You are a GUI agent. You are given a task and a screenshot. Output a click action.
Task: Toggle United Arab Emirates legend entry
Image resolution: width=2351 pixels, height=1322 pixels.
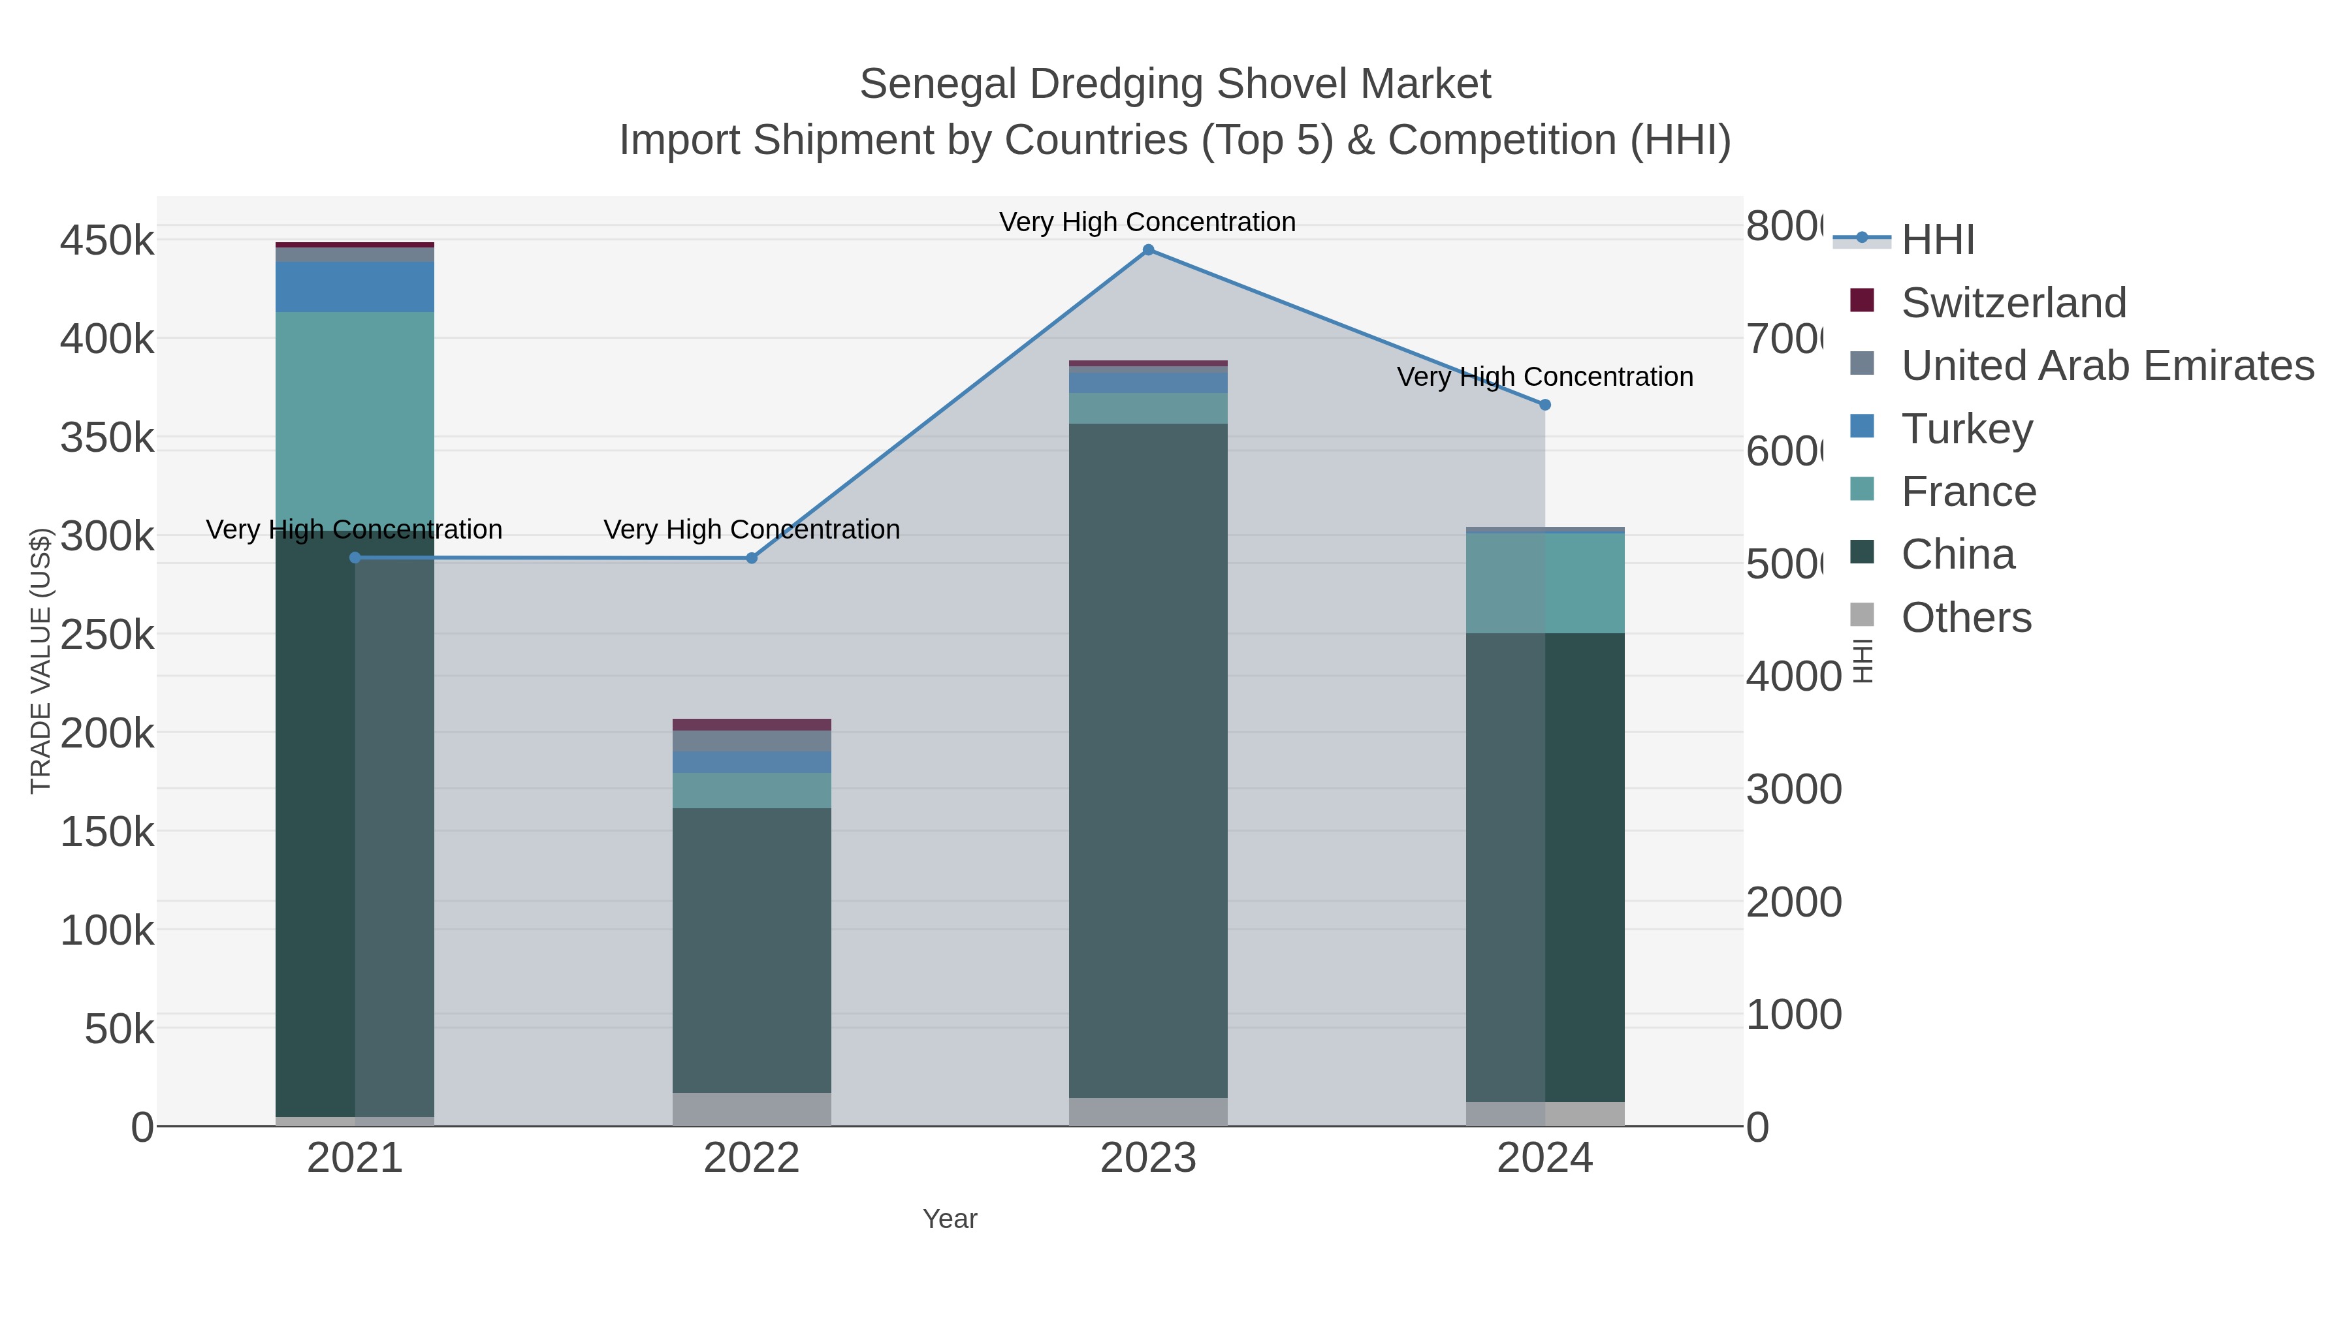pos(2082,365)
